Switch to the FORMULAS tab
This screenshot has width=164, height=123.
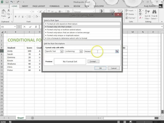(x=55, y=6)
